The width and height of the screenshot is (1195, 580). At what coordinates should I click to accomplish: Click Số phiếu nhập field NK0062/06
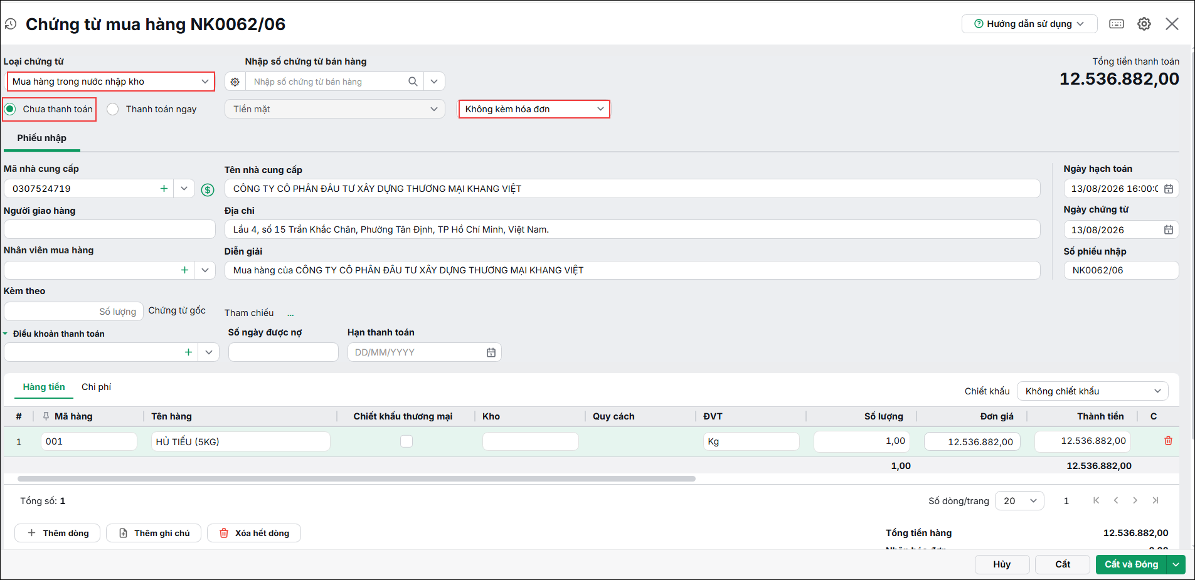click(x=1121, y=270)
